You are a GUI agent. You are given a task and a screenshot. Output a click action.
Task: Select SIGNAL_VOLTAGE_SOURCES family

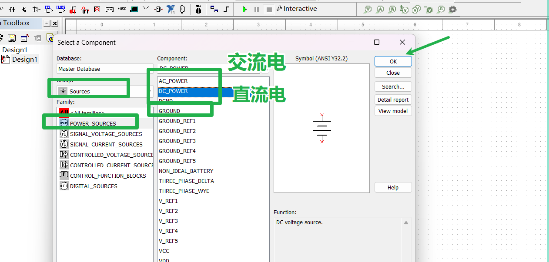pos(105,134)
